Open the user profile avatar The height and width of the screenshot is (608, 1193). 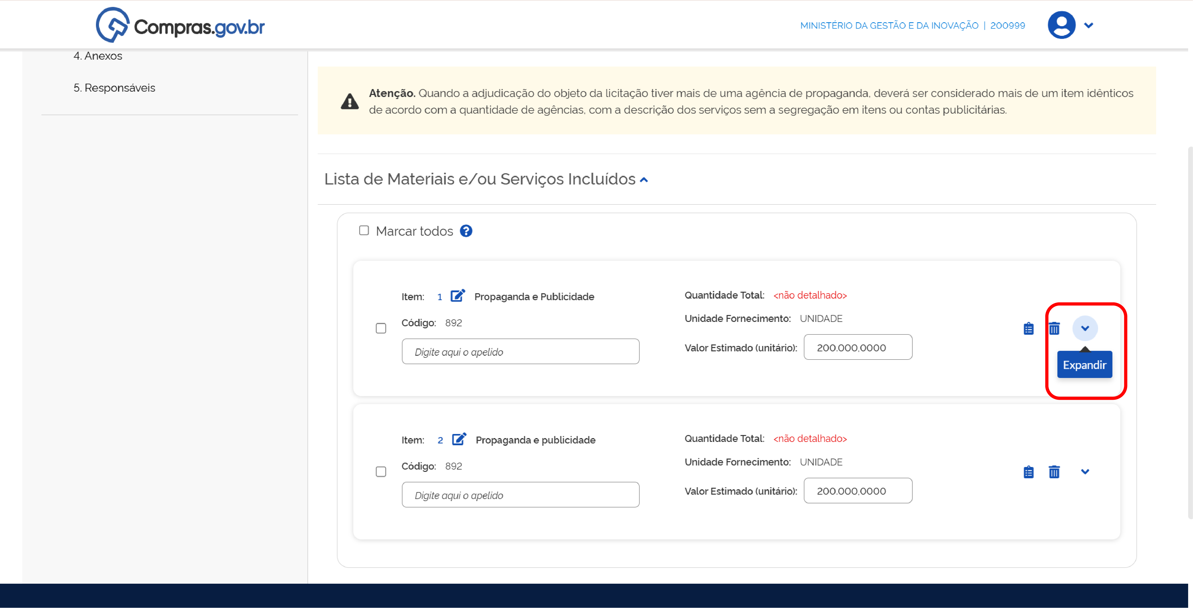tap(1061, 25)
